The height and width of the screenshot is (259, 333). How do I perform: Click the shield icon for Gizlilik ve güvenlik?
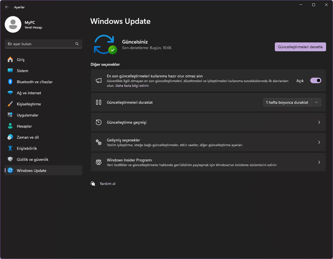(10, 159)
